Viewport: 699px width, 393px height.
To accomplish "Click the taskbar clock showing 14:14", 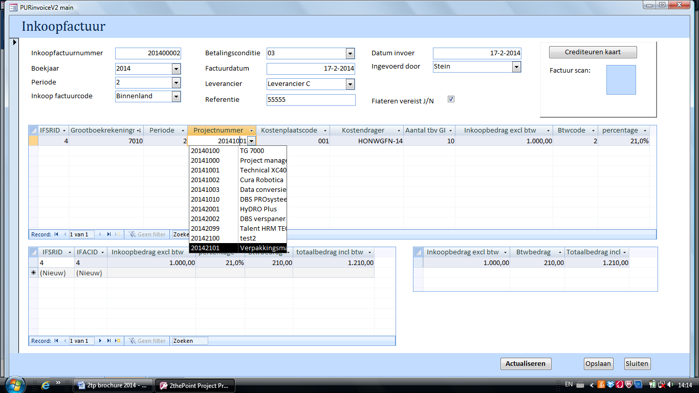I will (686, 385).
